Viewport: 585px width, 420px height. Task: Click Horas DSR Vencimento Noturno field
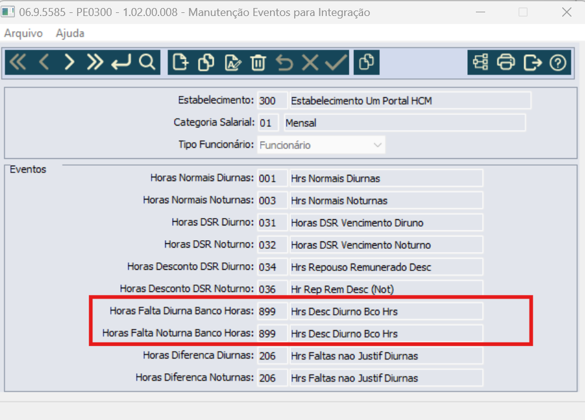pos(387,245)
